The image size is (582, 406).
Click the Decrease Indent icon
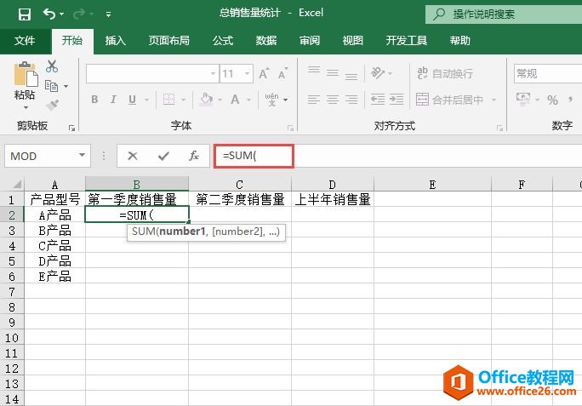tap(378, 100)
